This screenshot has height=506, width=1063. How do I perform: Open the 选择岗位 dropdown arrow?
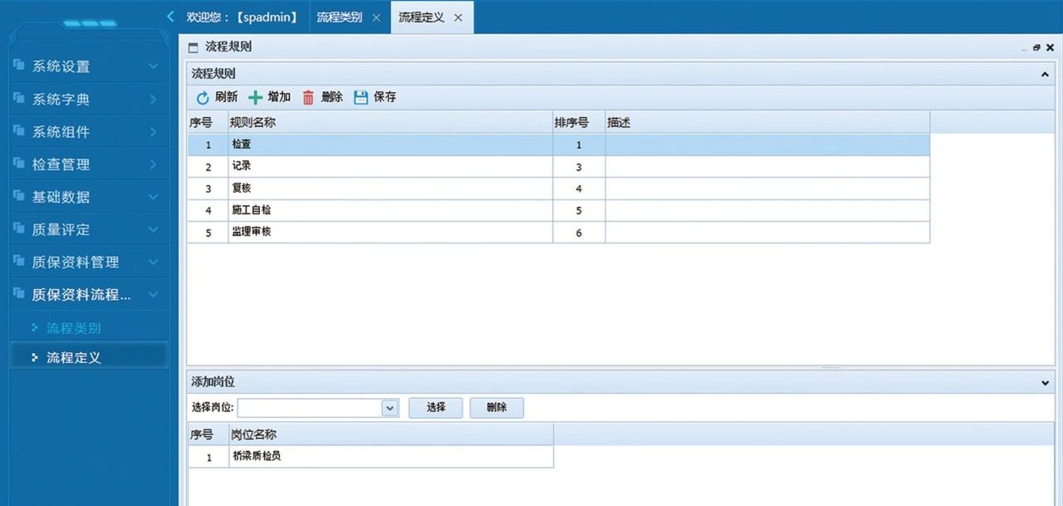coord(390,408)
